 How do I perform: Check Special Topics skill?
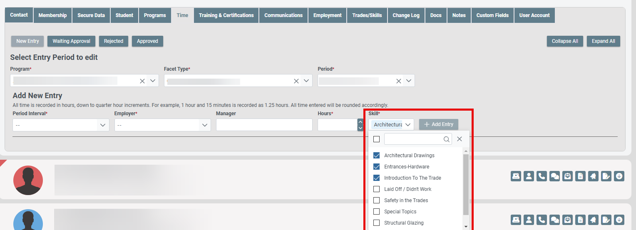377,211
